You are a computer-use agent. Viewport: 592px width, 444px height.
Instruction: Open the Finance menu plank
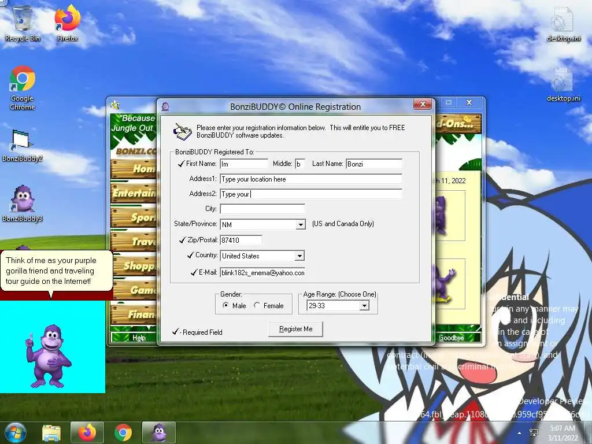(134, 314)
